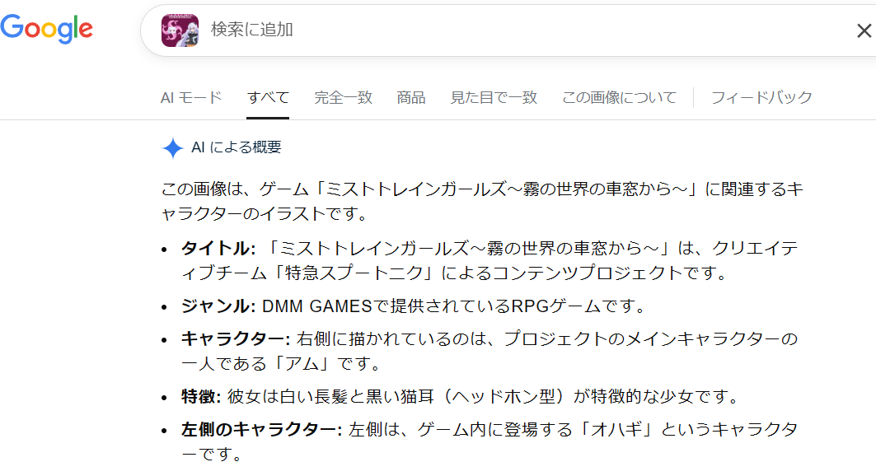
Task: Click the 左側のキャラクター bullet label
Action: pyautogui.click(x=261, y=430)
